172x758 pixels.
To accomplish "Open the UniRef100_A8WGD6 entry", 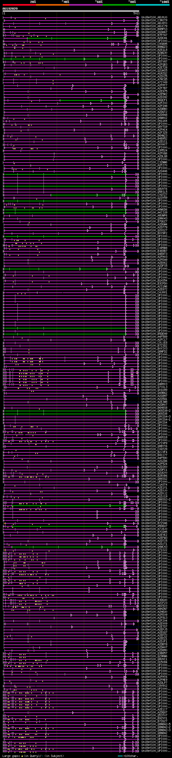I will (154, 209).
